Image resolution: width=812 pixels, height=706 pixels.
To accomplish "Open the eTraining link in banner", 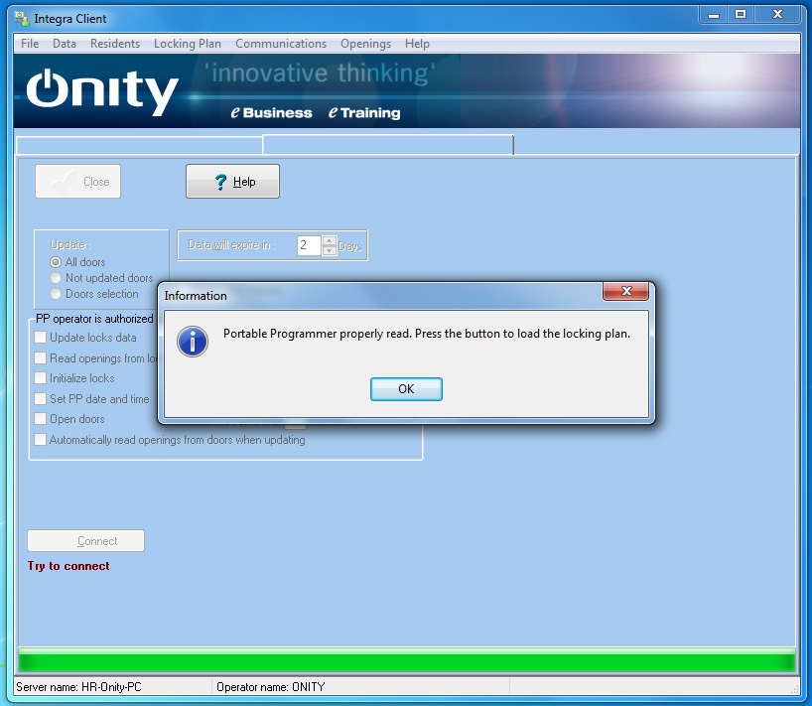I will coord(364,113).
